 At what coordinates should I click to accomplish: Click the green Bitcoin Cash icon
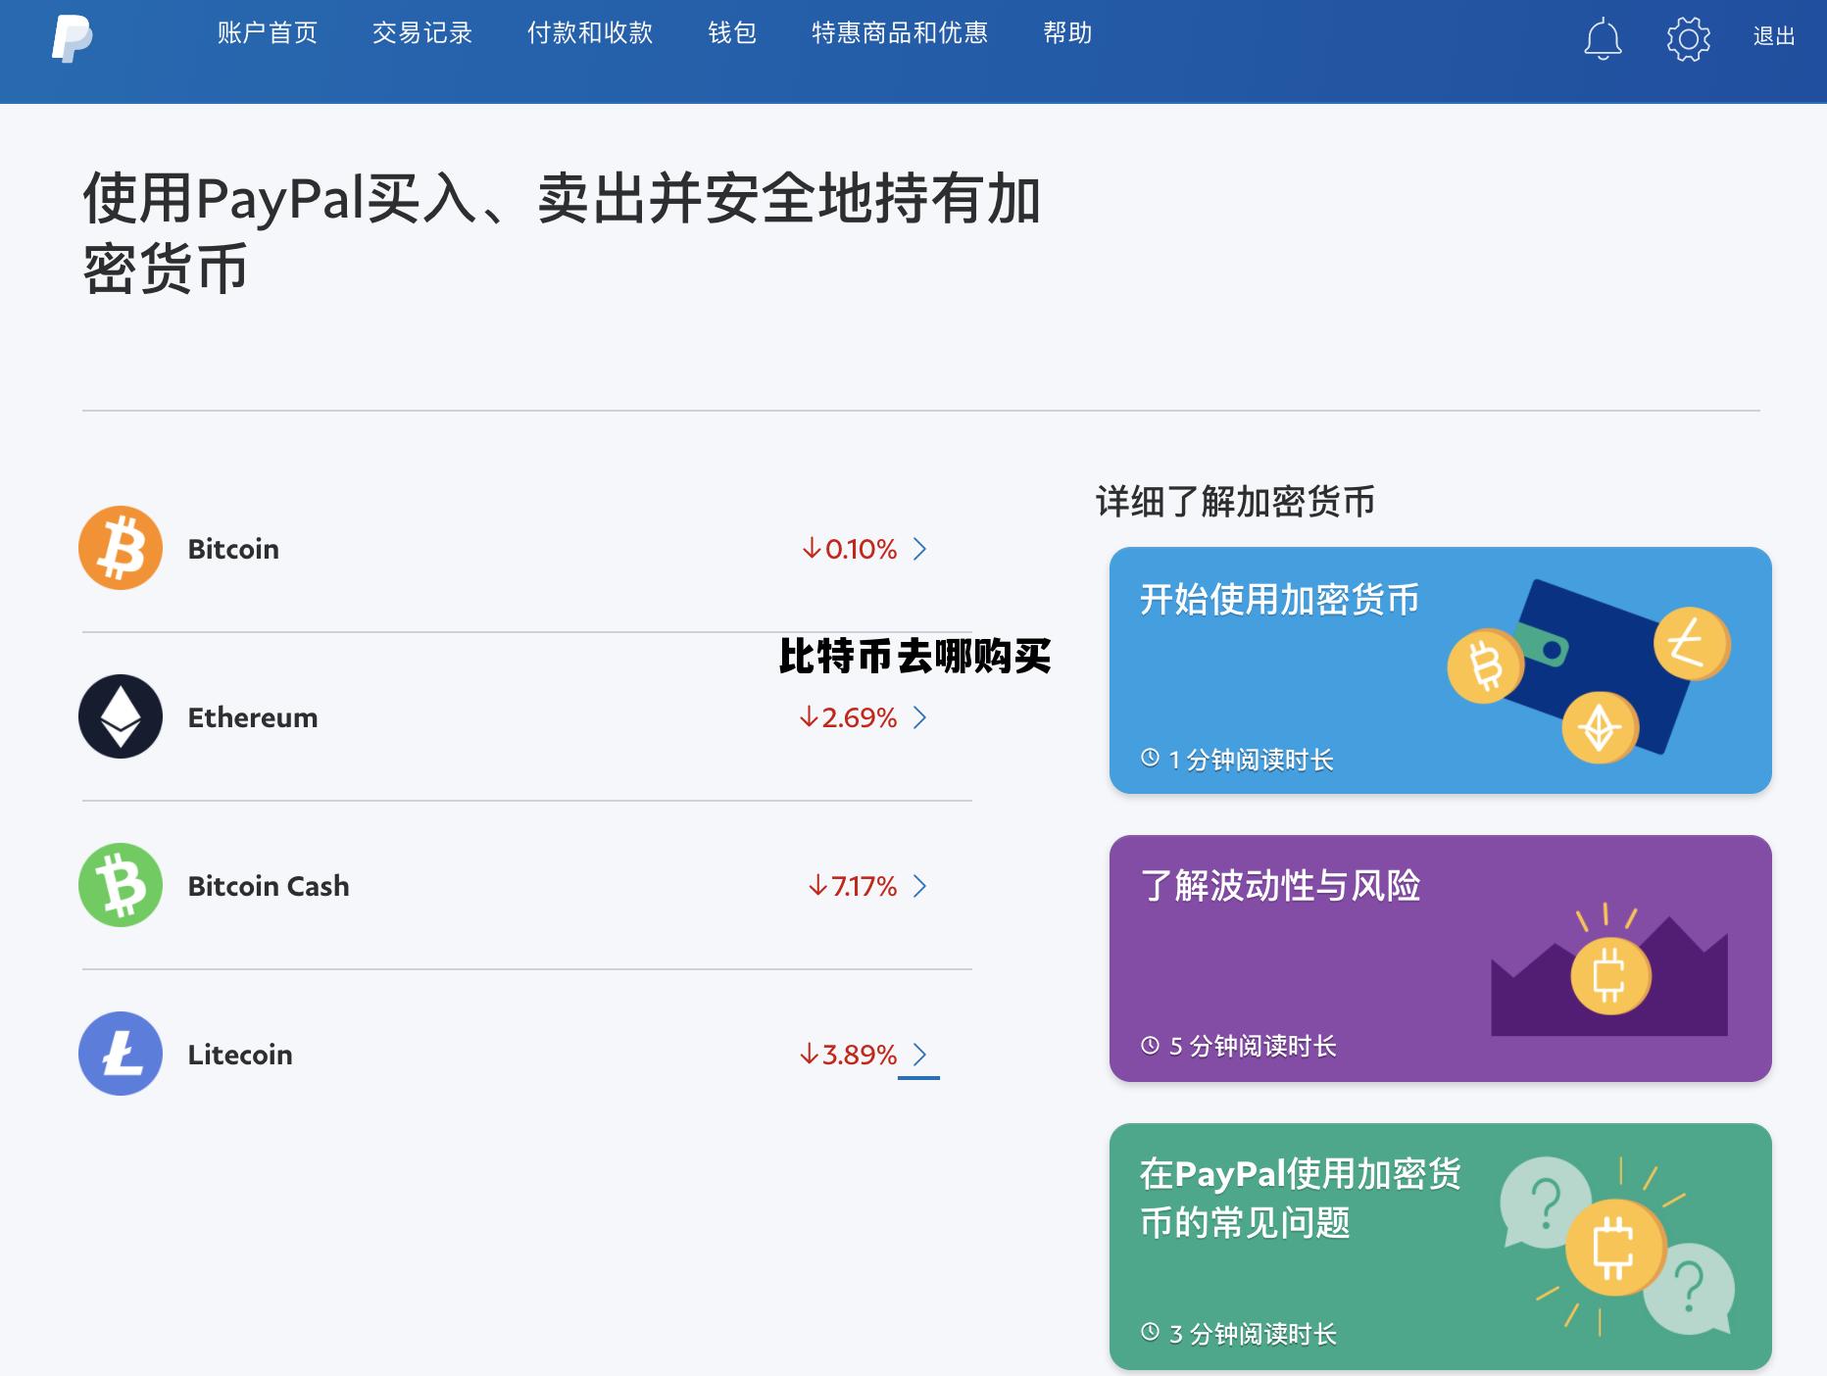(121, 885)
